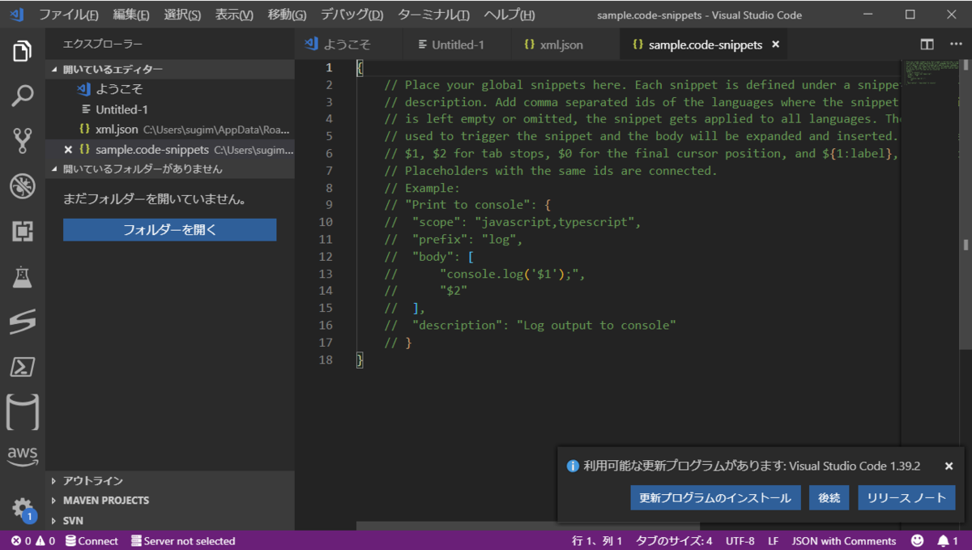The height and width of the screenshot is (550, 972).
Task: Click the code minimap thumbnail
Action: coord(930,72)
